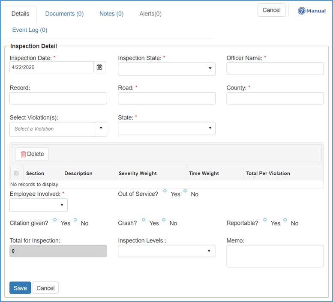
Task: Choose Yes for Crash
Action: tap(144, 220)
